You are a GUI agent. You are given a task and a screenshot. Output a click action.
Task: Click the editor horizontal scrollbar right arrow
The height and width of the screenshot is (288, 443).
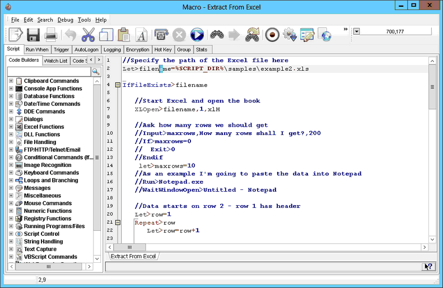[x=425, y=247]
